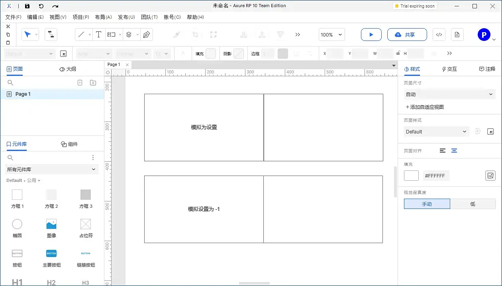Click the preview play button
This screenshot has height=286, width=502.
tap(371, 35)
